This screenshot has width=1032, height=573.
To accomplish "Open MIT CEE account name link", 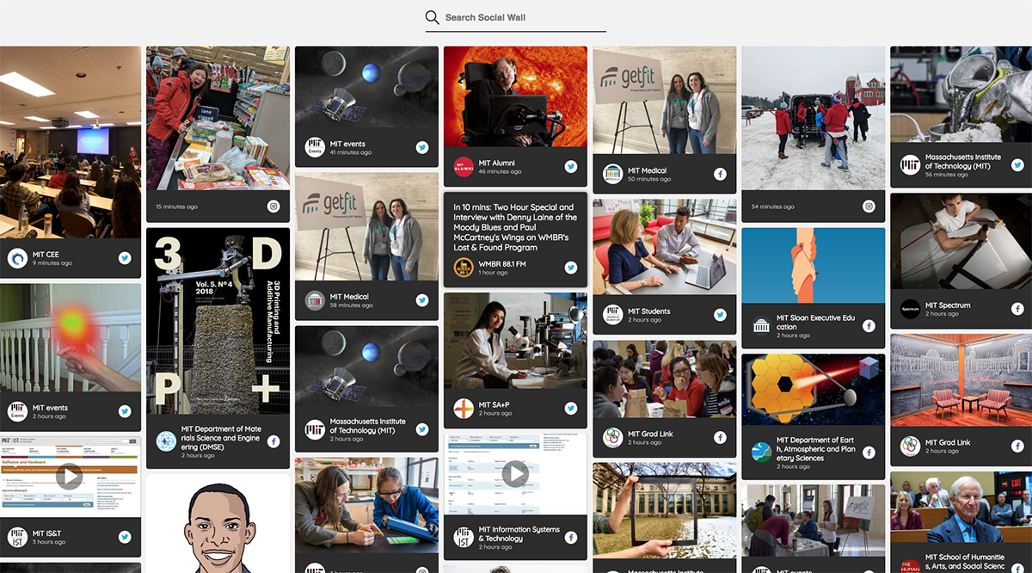I will (x=45, y=254).
